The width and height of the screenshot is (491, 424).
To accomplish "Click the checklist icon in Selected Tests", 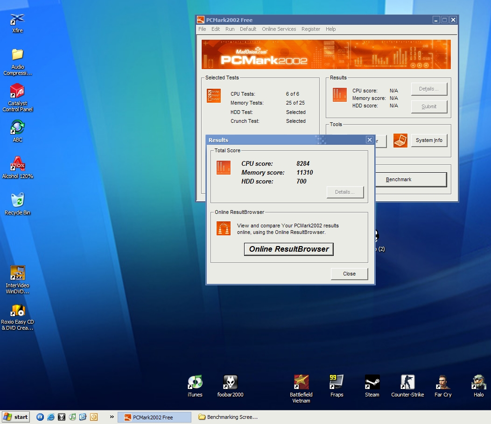I will click(x=214, y=96).
